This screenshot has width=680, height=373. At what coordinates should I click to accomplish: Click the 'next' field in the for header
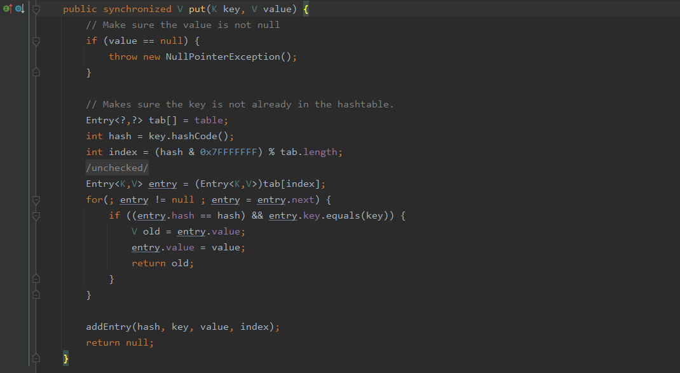pyautogui.click(x=303, y=200)
